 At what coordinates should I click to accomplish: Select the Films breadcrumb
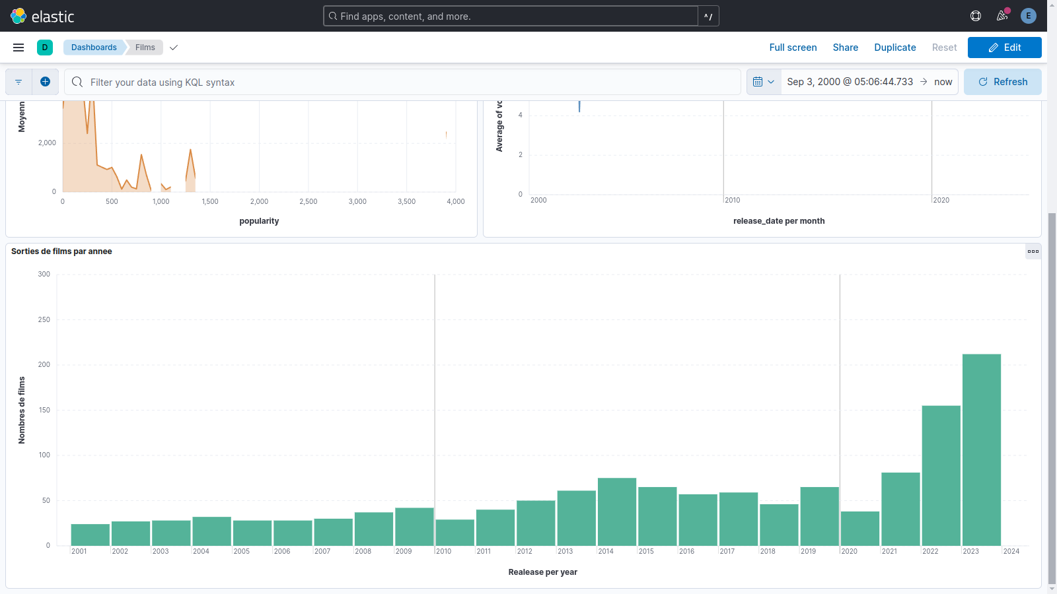point(145,48)
